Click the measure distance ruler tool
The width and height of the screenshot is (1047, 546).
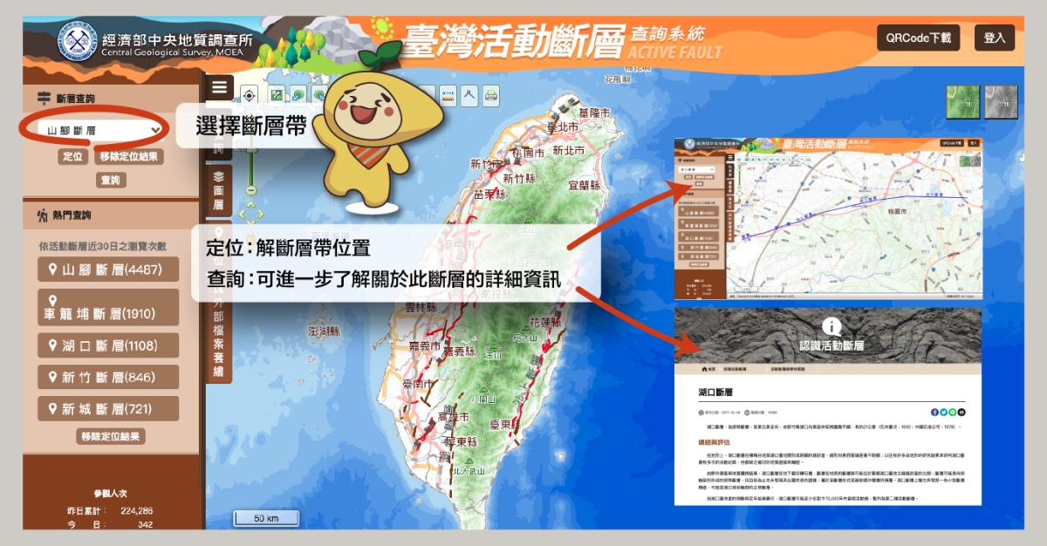tap(448, 95)
